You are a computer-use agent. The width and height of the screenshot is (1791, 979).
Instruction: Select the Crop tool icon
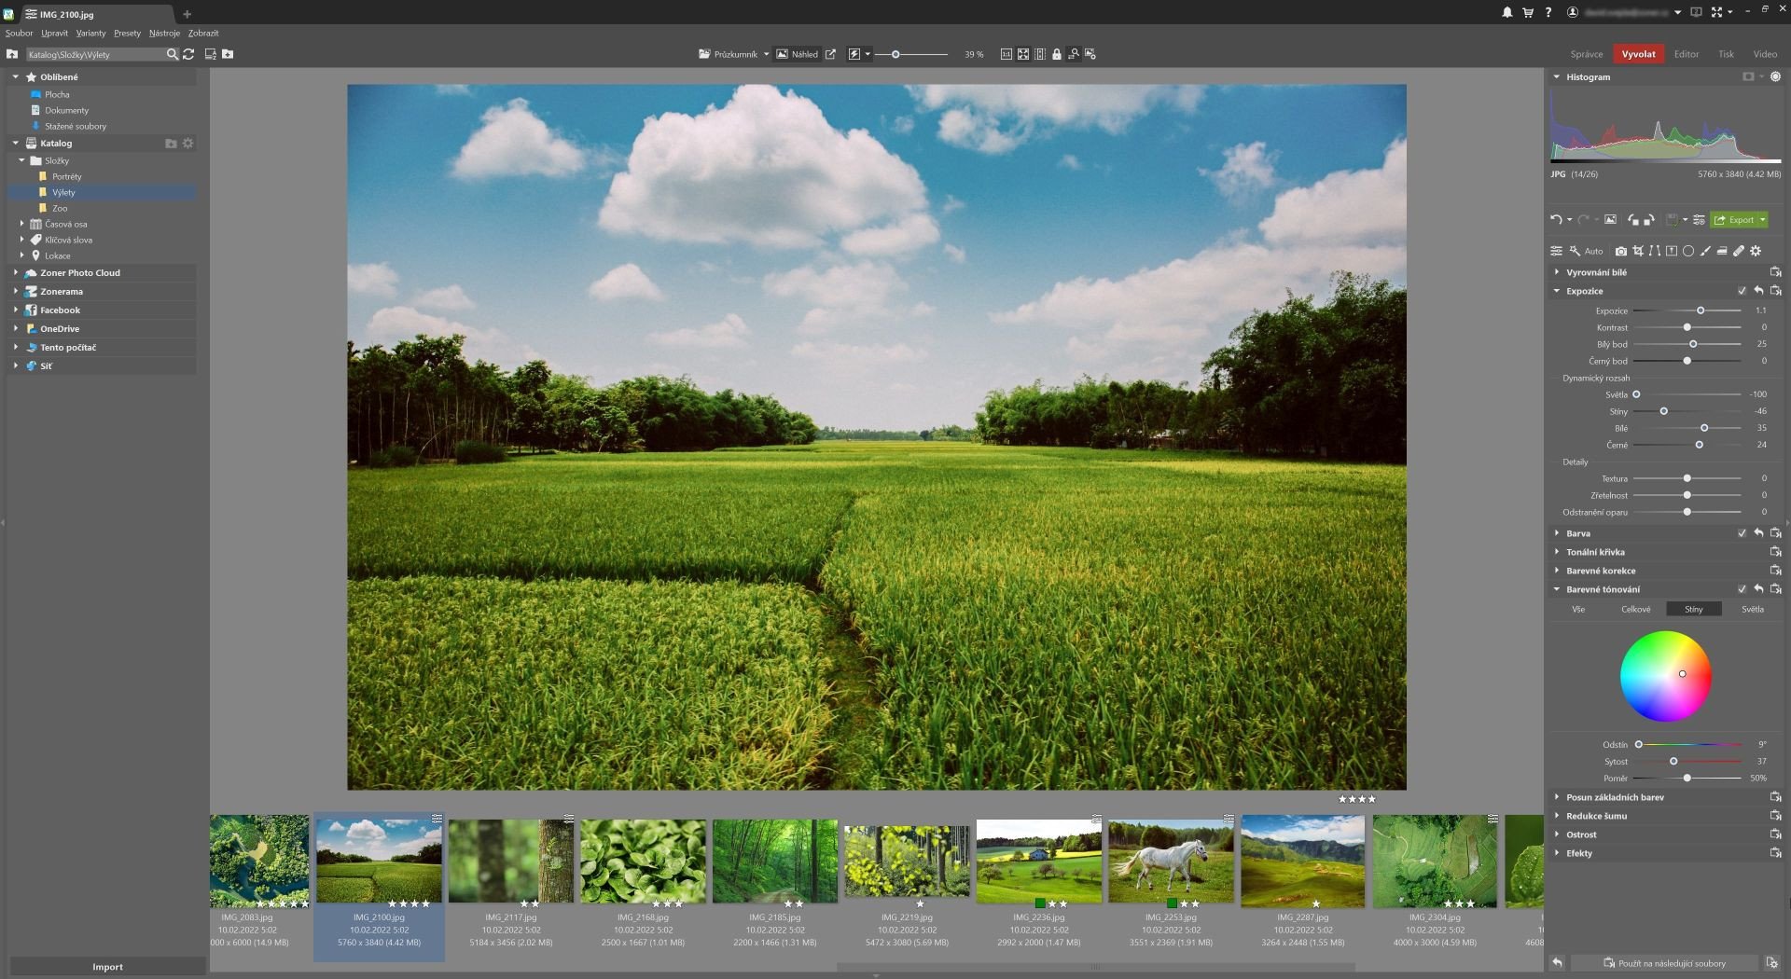click(1638, 251)
